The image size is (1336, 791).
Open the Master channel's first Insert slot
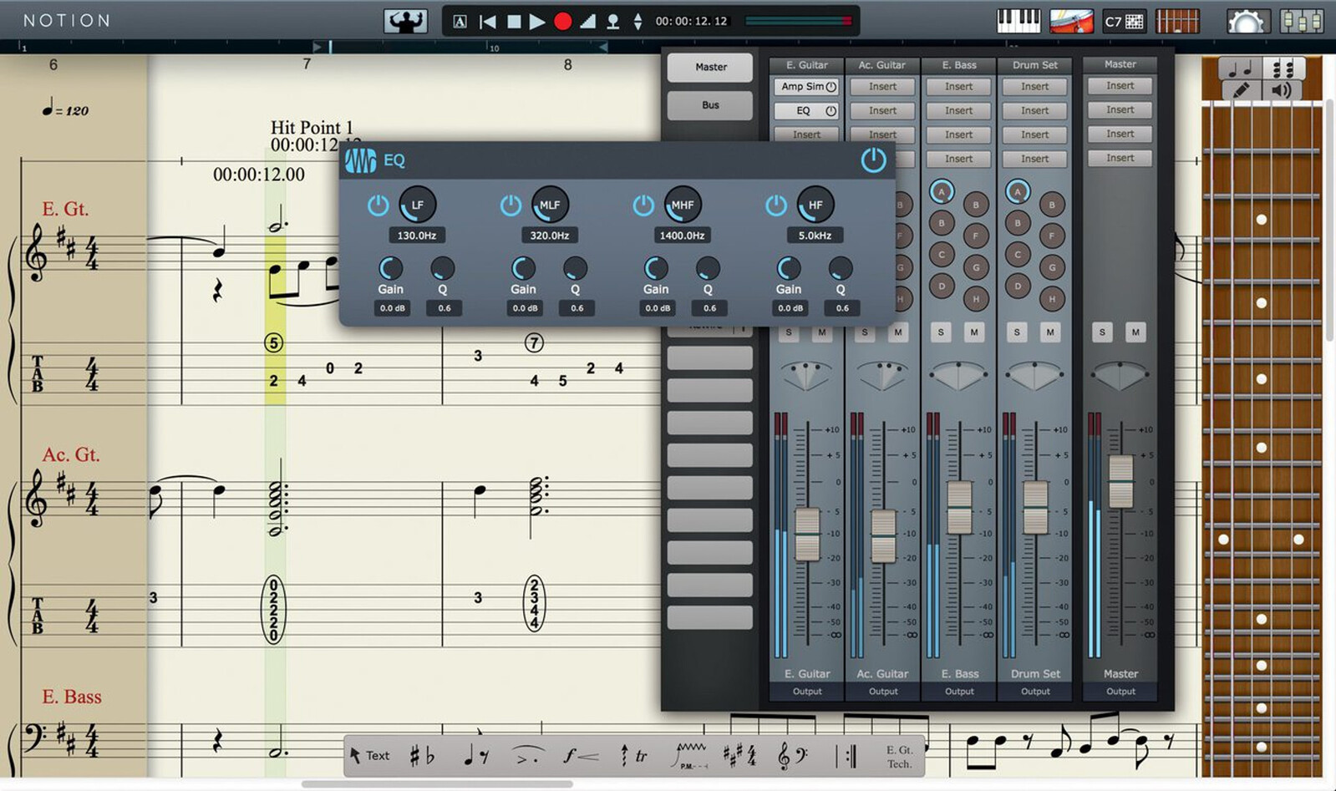click(x=1120, y=86)
